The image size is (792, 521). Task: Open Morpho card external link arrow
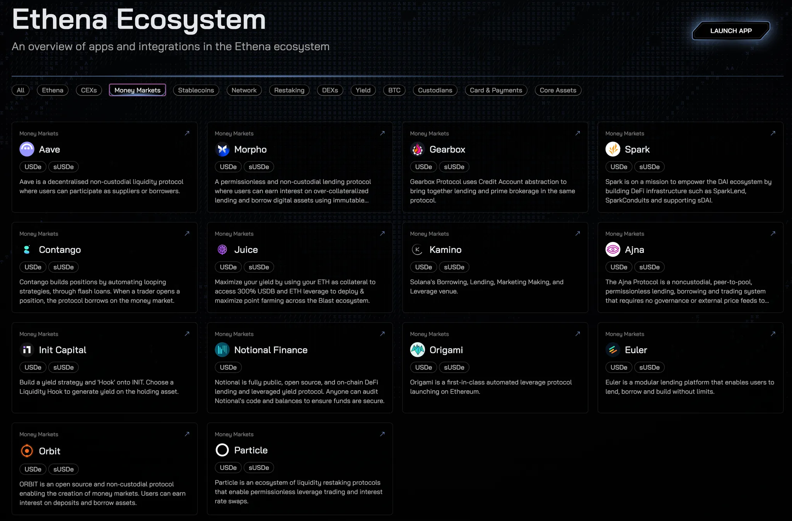tap(382, 133)
